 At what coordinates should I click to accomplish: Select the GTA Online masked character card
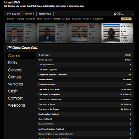[117, 33]
